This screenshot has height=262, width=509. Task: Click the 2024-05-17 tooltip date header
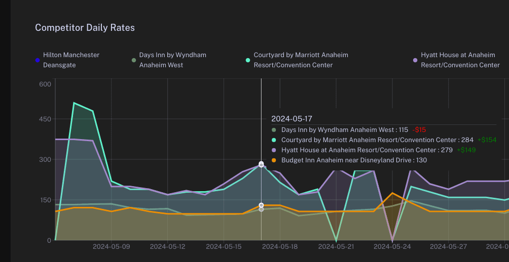click(x=292, y=119)
